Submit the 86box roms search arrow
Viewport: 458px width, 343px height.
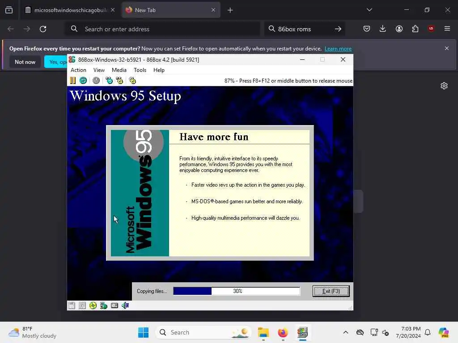pos(338,29)
